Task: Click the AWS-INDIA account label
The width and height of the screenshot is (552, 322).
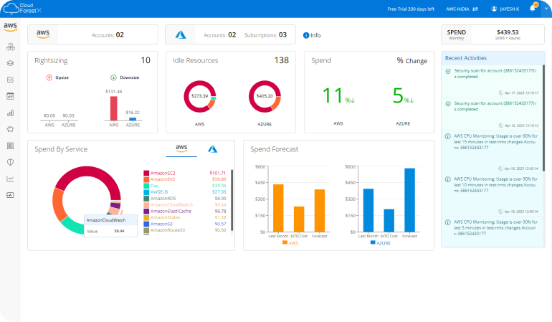Action: (457, 9)
